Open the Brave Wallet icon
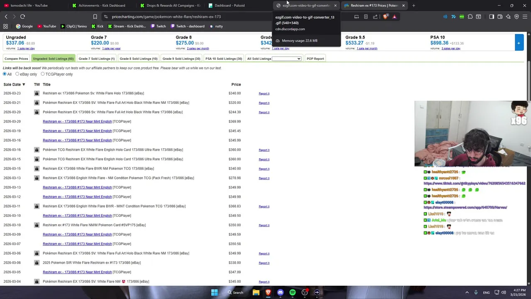The width and height of the screenshot is (531, 299). pos(500,17)
